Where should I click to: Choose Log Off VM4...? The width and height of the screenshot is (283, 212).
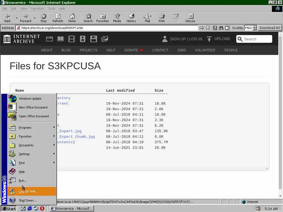tap(32, 192)
